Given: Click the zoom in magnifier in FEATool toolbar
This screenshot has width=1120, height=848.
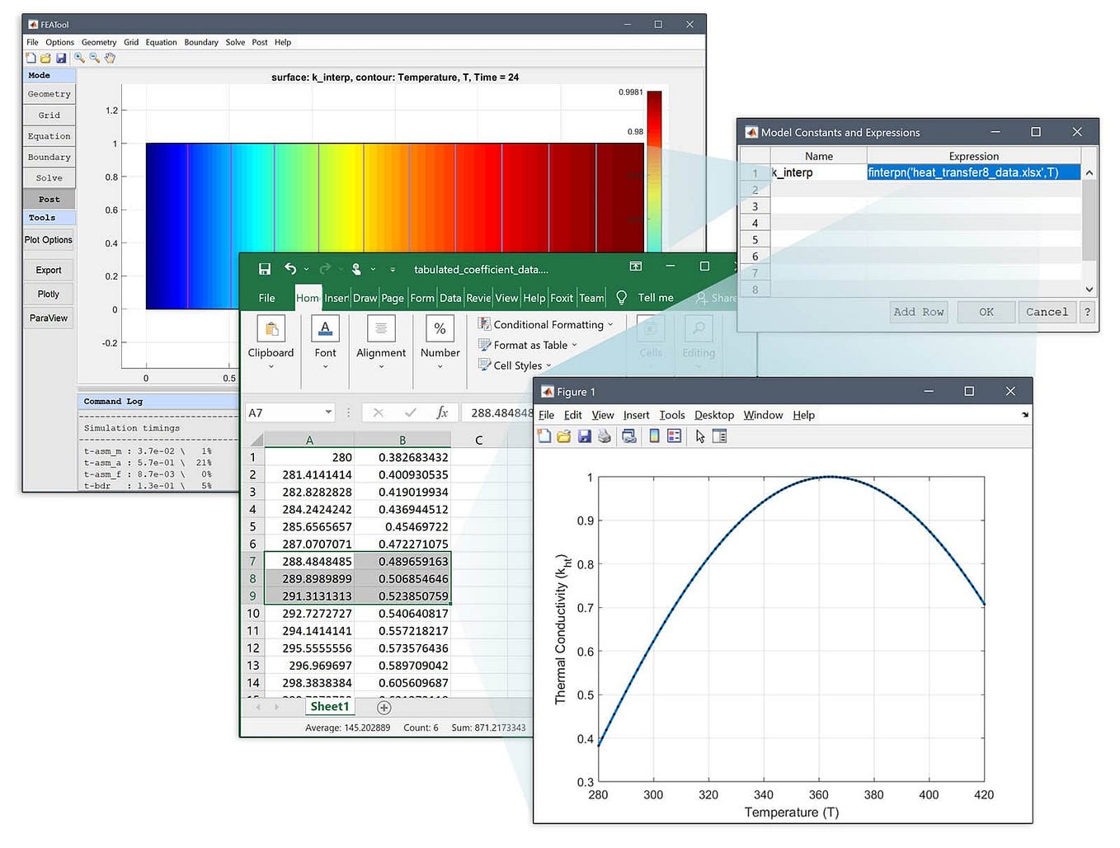Looking at the screenshot, I should point(80,58).
